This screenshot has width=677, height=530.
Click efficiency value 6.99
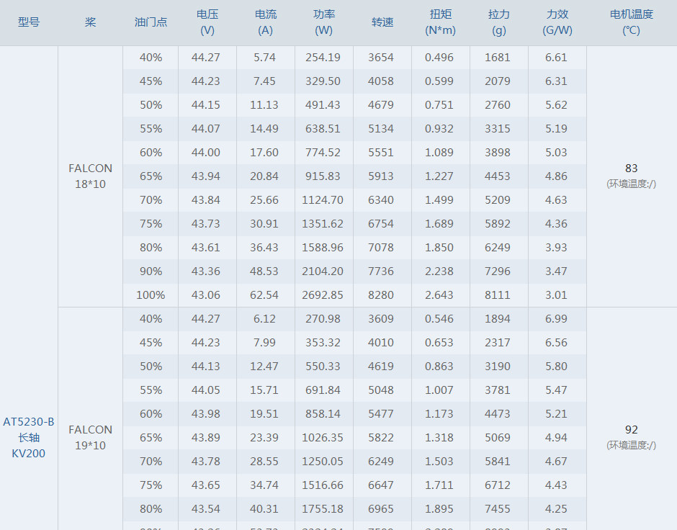pyautogui.click(x=556, y=318)
